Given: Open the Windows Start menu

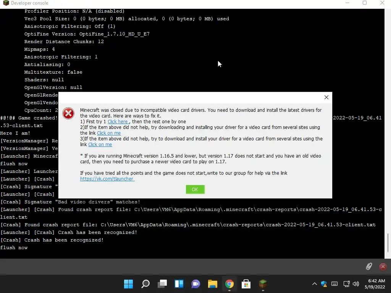Looking at the screenshot, I should point(128,284).
